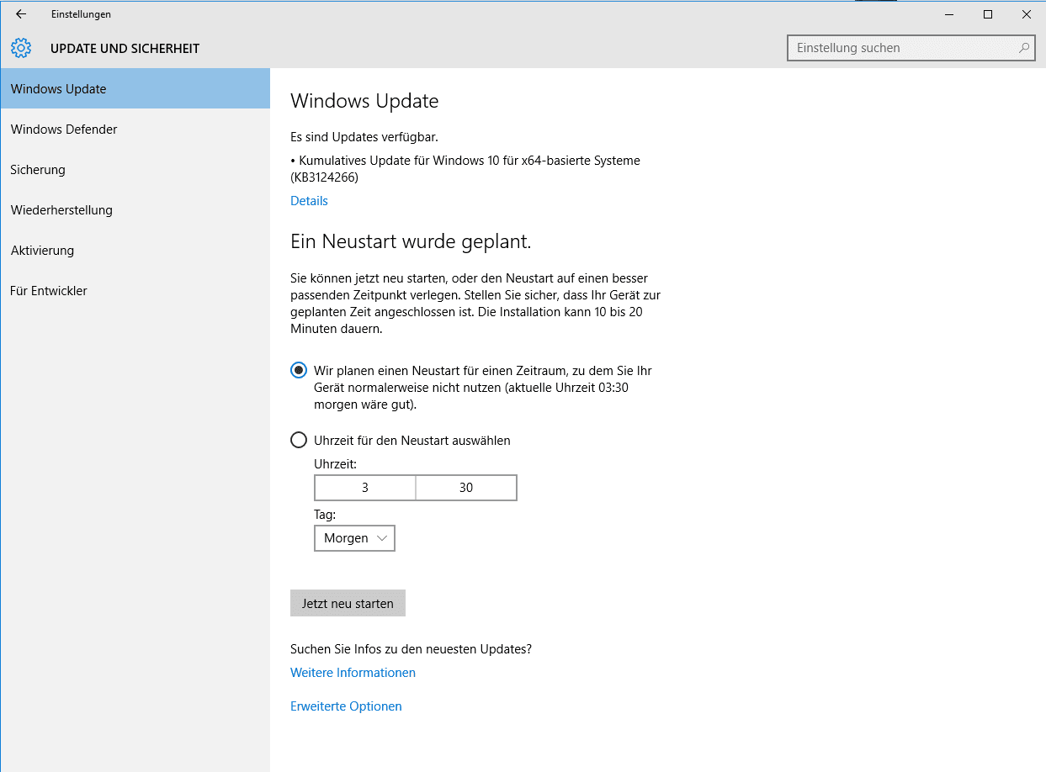This screenshot has height=772, width=1046.
Task: Click UPDATE UND SICHERHEIT header title
Action: point(125,48)
